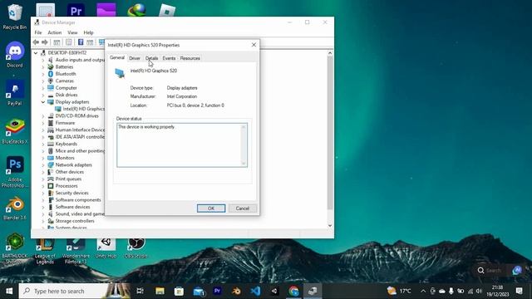532x299 pixels.
Task: Expand the Bluetooth category
Action: (x=43, y=74)
